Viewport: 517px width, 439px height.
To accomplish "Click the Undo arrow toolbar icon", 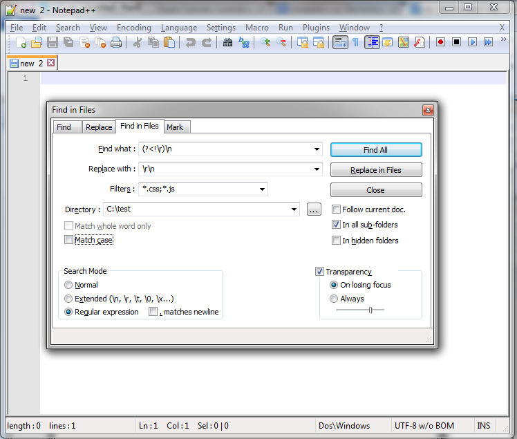I will pos(190,42).
